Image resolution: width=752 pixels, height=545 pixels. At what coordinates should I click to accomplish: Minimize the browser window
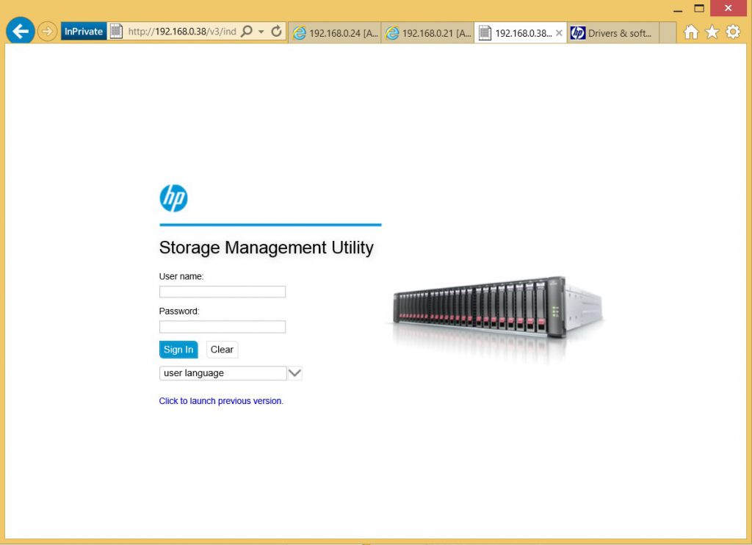click(678, 9)
